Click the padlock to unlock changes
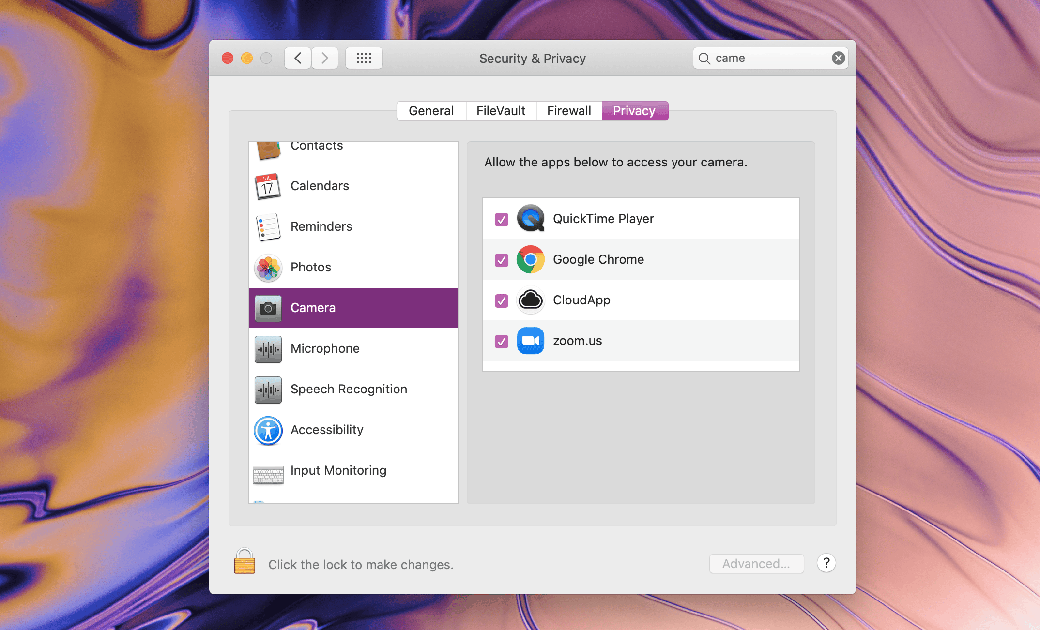This screenshot has height=630, width=1040. (x=245, y=561)
